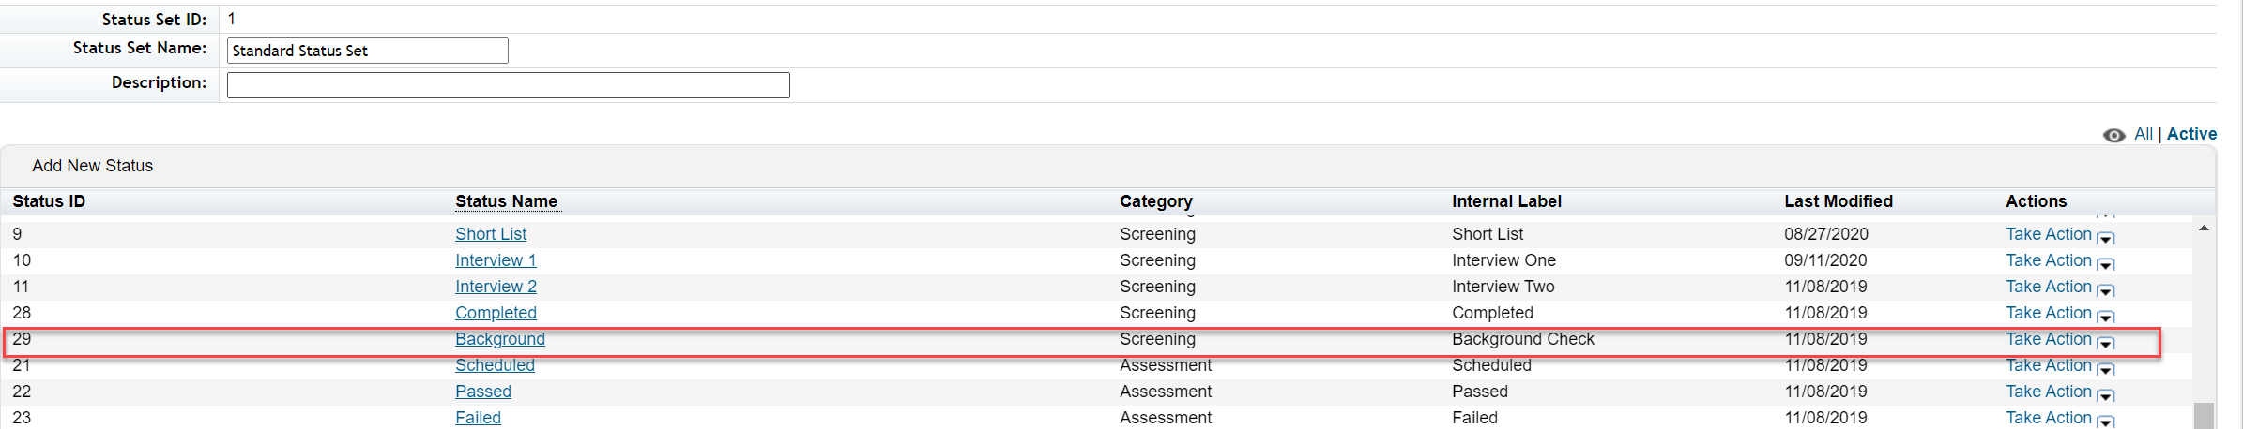Click dropdown arrow icon in Completed row
2243x429 pixels.
click(2105, 318)
